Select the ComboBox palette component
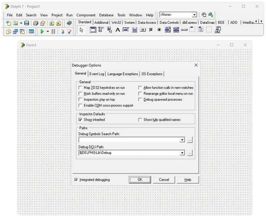 (176, 30)
